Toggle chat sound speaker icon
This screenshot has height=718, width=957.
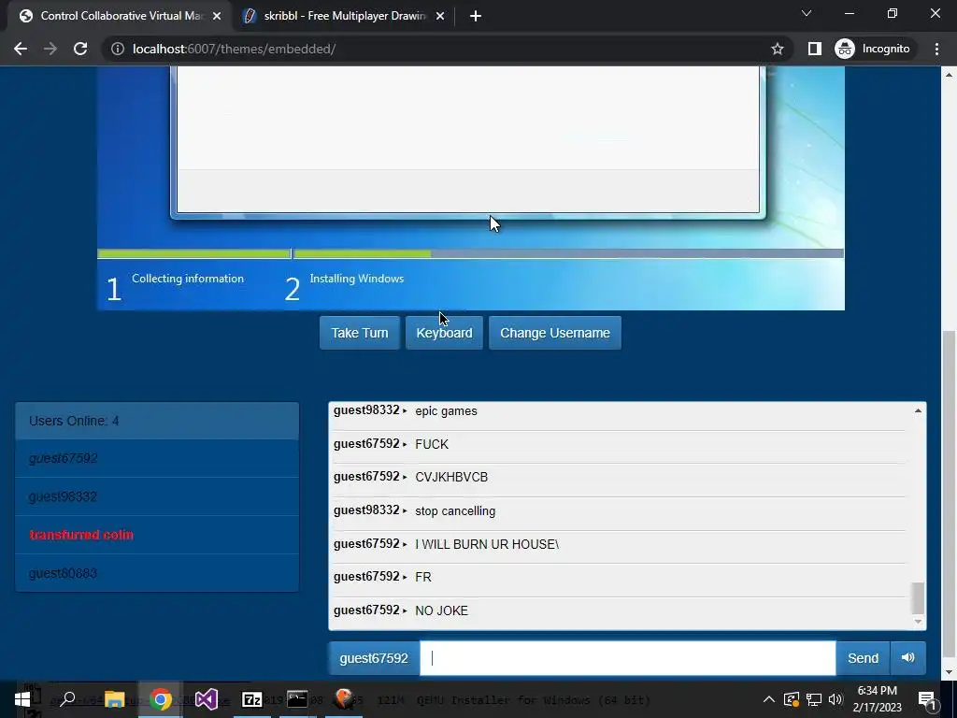[x=908, y=658]
